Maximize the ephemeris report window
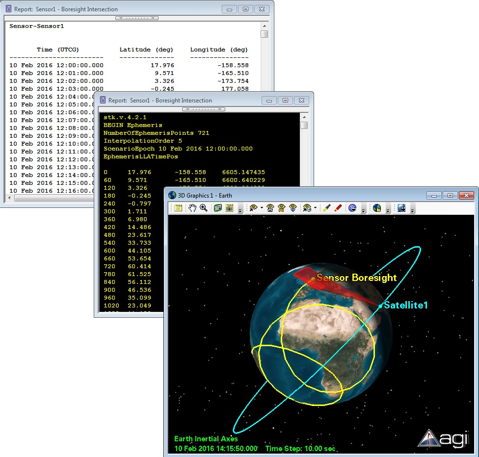The width and height of the screenshot is (479, 457). pos(285,100)
